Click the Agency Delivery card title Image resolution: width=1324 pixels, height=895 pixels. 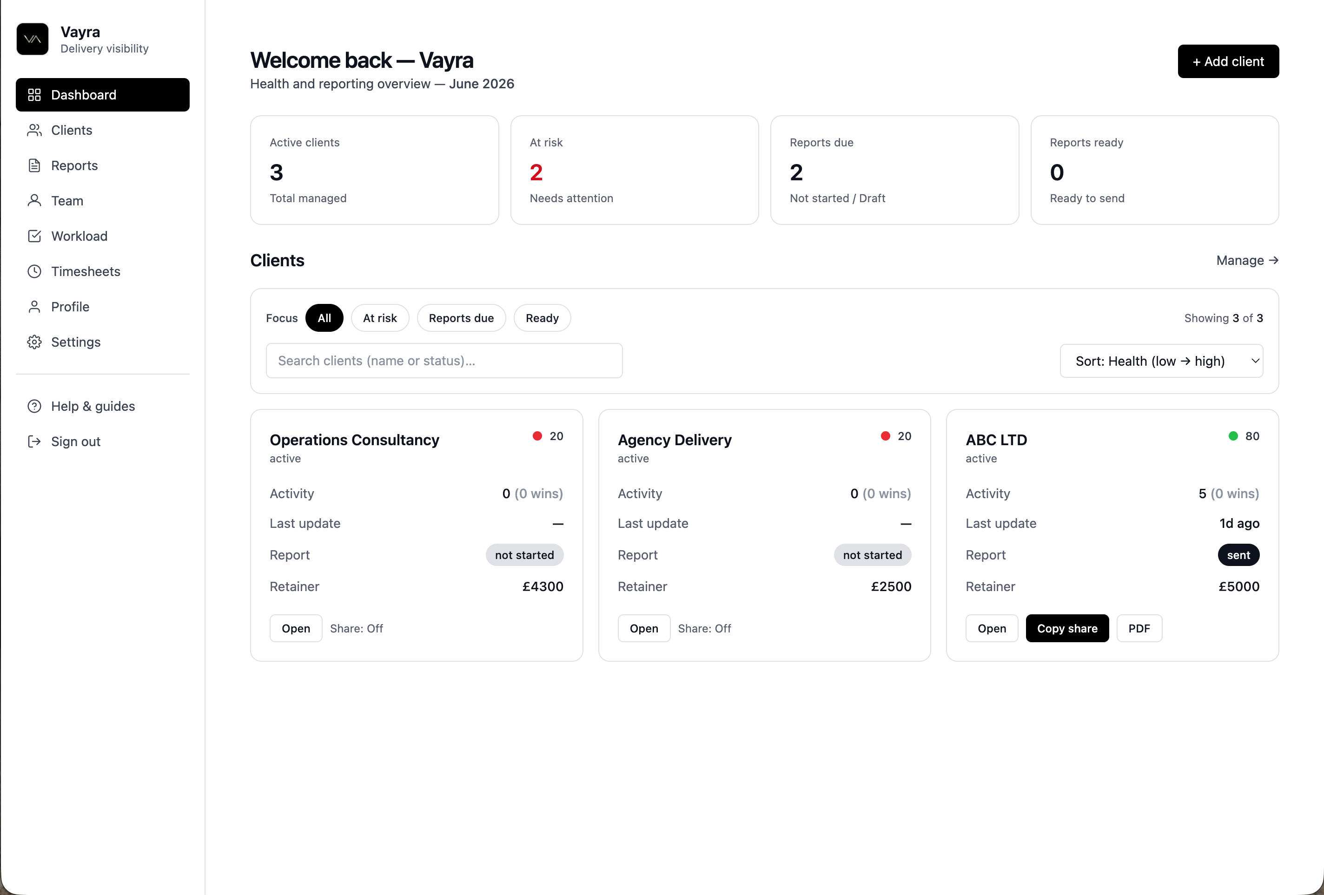[x=675, y=440]
